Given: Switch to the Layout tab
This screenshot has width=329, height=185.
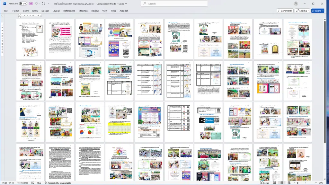Looking at the screenshot, I should (x=56, y=11).
